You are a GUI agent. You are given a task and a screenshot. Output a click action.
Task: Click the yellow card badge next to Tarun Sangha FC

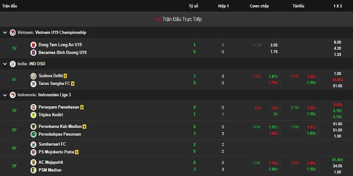tap(73, 84)
